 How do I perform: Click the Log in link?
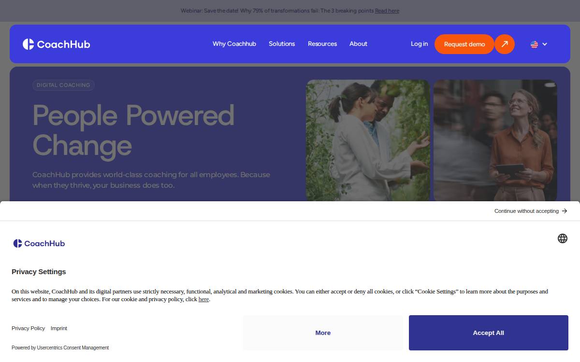419,44
